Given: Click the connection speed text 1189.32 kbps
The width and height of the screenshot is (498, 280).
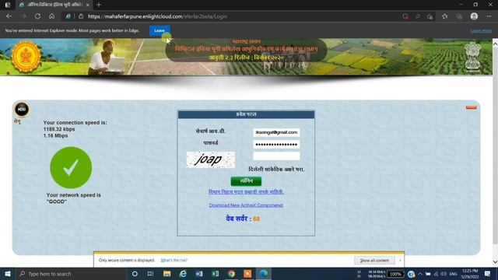Looking at the screenshot, I should [x=59, y=129].
